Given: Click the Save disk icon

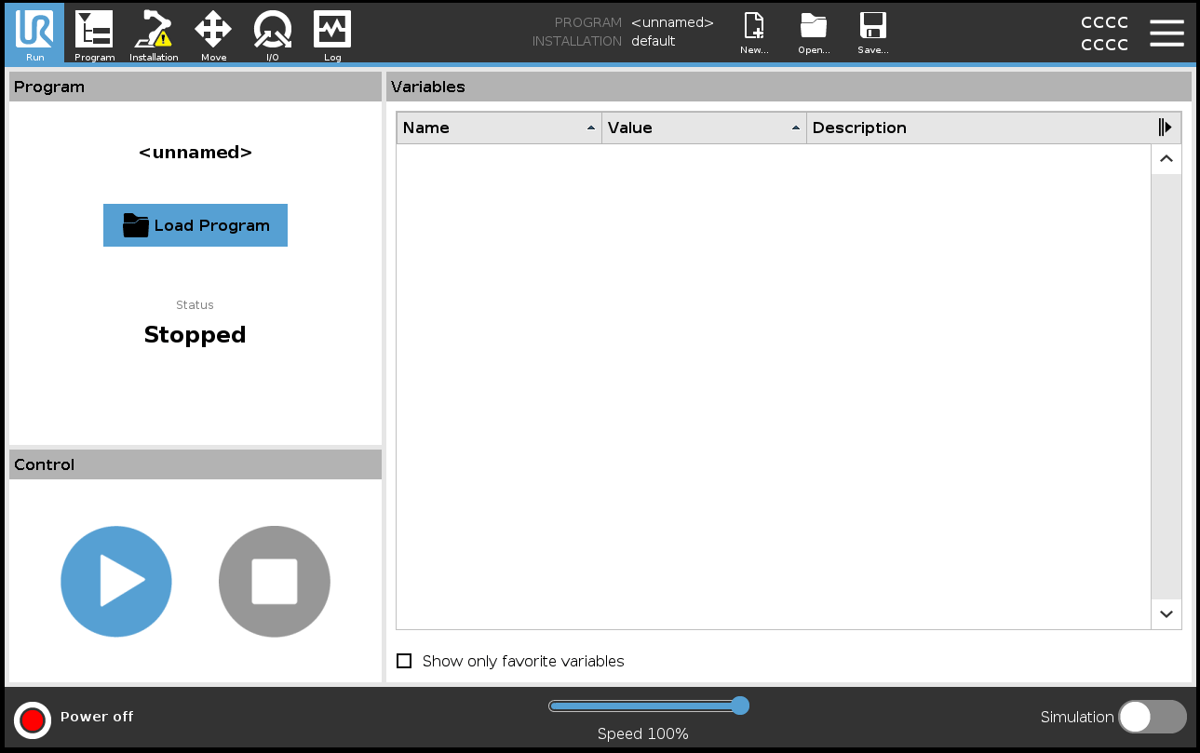Looking at the screenshot, I should [x=872, y=34].
